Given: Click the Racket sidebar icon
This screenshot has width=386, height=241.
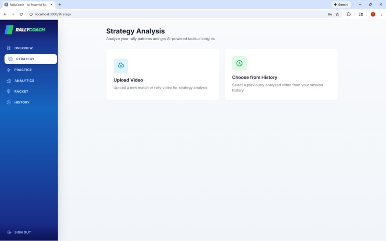Looking at the screenshot, I should pyautogui.click(x=9, y=91).
